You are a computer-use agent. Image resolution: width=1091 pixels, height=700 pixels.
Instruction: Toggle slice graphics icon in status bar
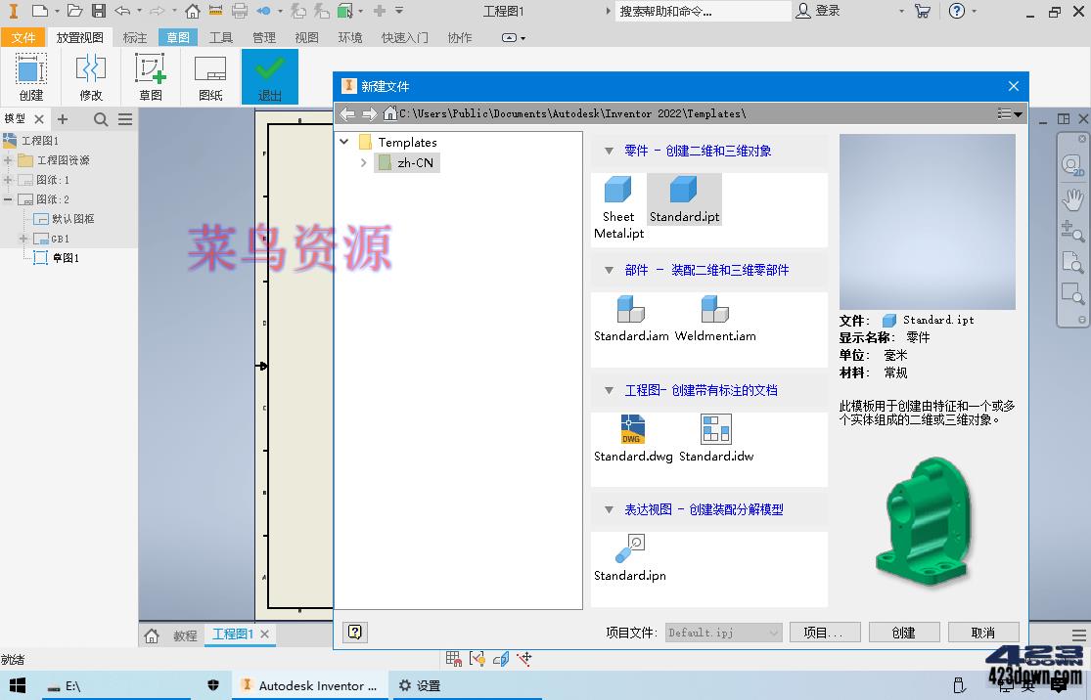point(501,659)
